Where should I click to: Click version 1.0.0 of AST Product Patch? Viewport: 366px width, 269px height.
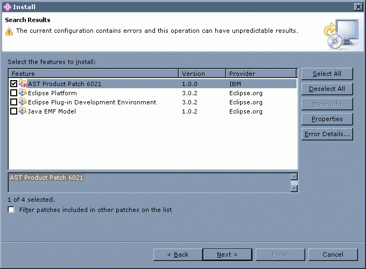189,84
